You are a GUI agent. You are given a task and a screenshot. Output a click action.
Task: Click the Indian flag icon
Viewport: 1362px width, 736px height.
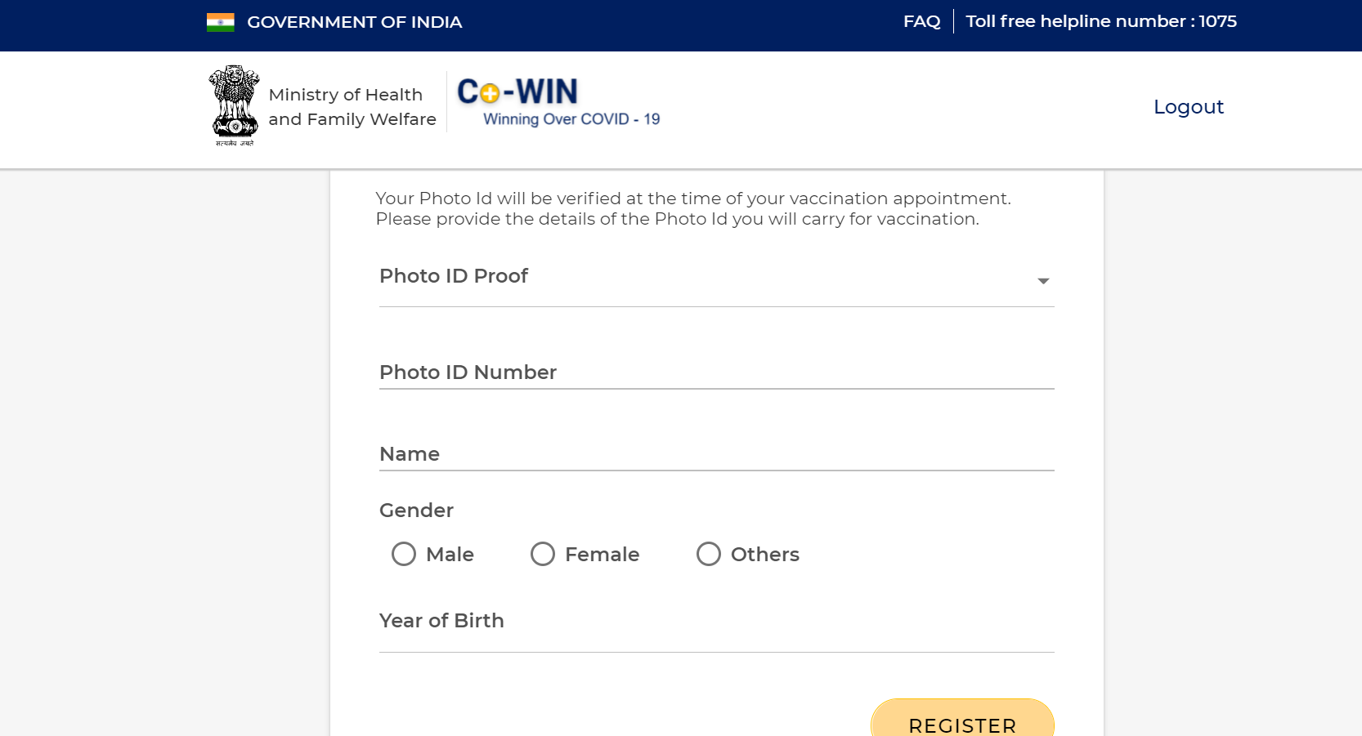220,22
